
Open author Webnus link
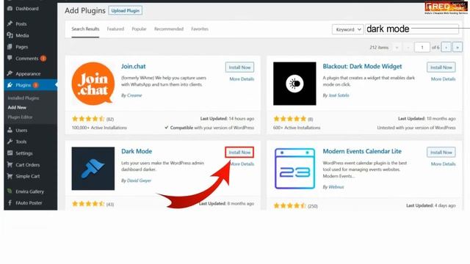tap(336, 187)
